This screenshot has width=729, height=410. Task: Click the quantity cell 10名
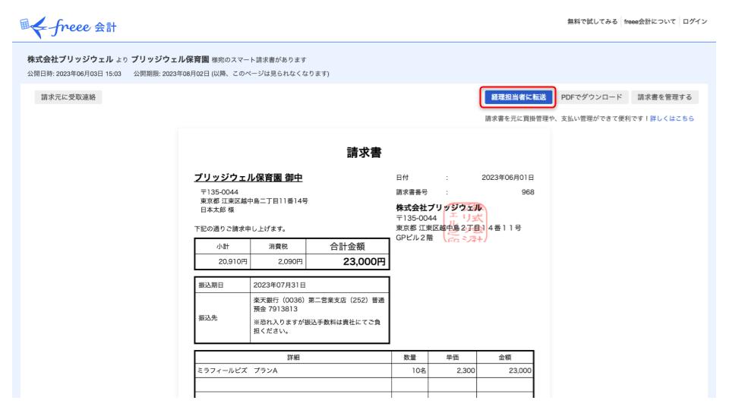409,371
